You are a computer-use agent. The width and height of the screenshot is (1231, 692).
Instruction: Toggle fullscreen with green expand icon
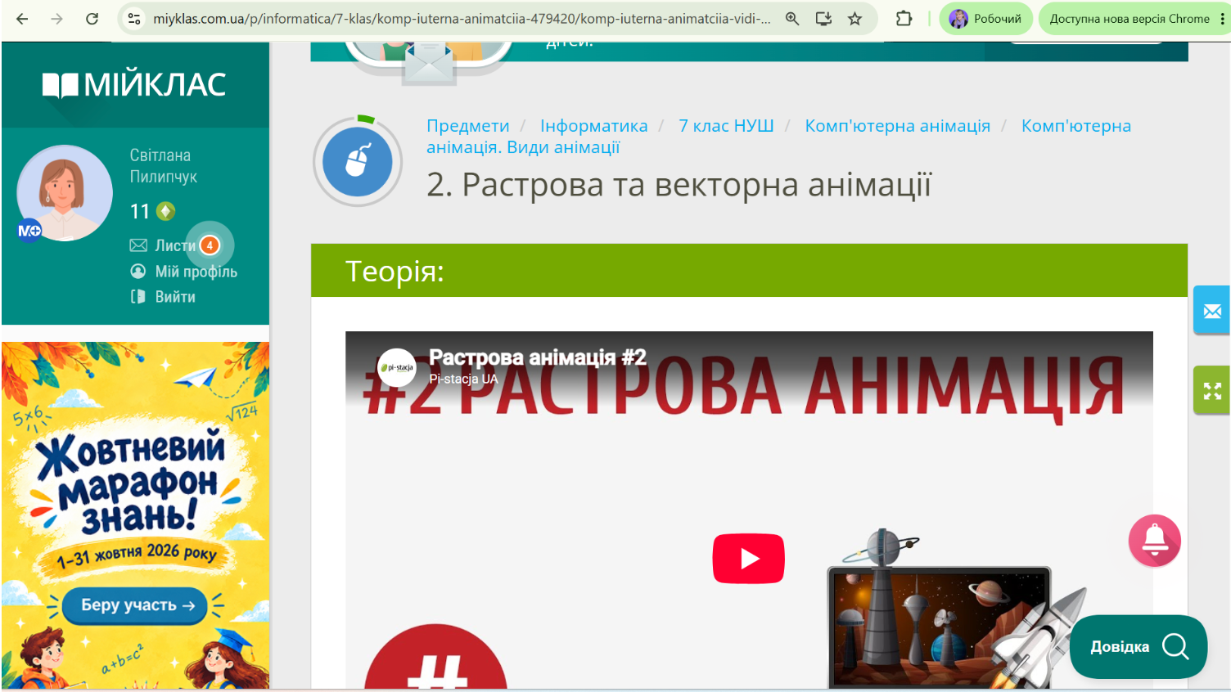pos(1212,390)
